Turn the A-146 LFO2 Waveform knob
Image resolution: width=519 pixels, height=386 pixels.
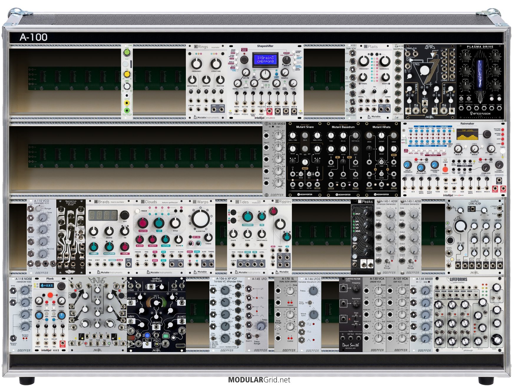pyautogui.click(x=314, y=315)
